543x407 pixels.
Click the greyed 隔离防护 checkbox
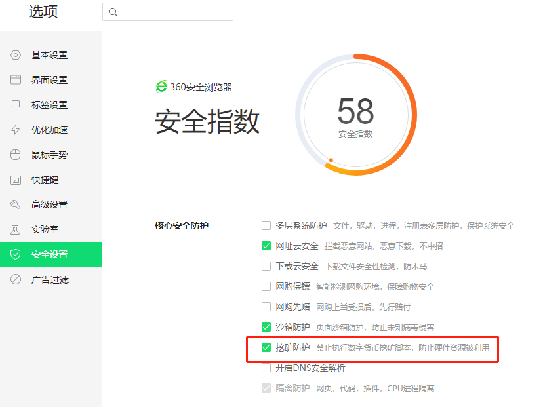266,388
